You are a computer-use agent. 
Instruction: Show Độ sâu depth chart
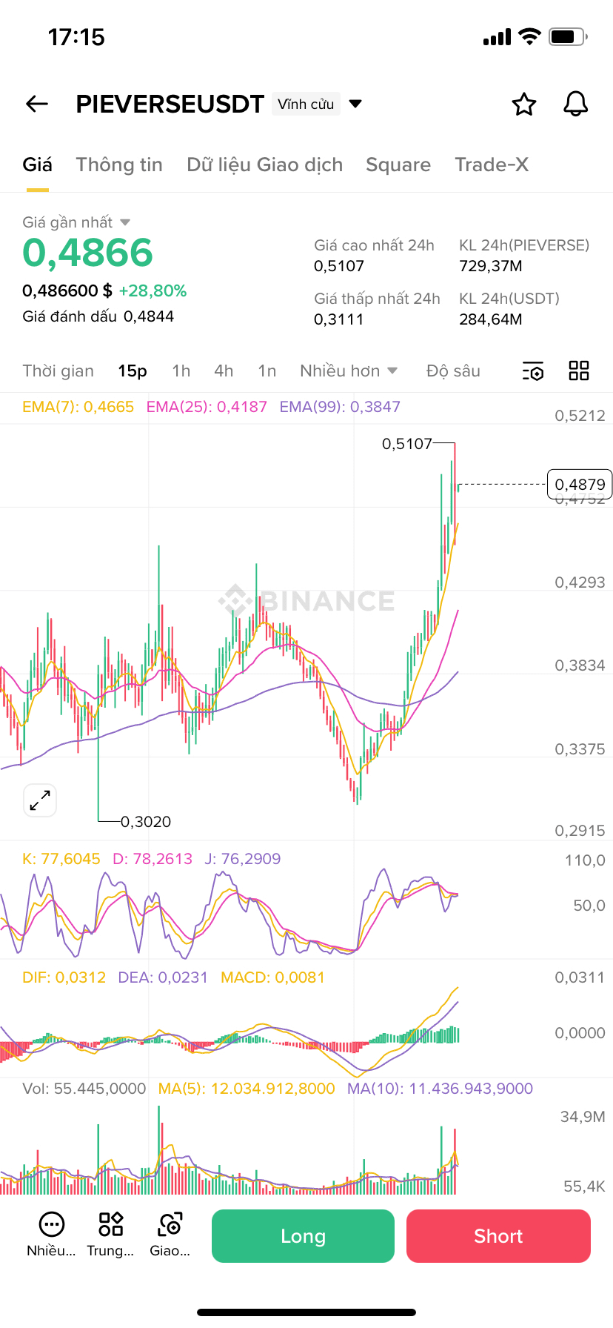(453, 371)
